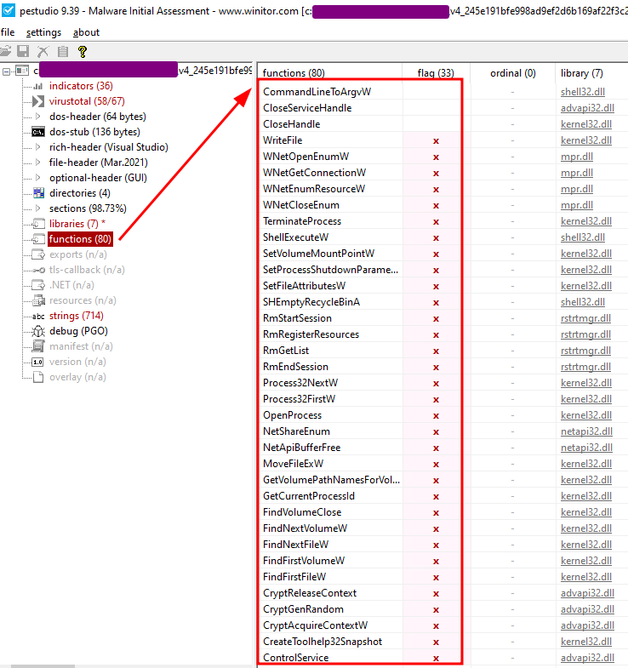Sort by the flag (33) column header

[436, 73]
